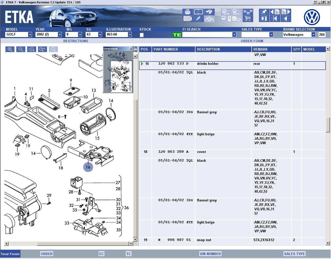Open the FI SEARCH dropdown arrow
331x259 pixels.
pos(234,34)
